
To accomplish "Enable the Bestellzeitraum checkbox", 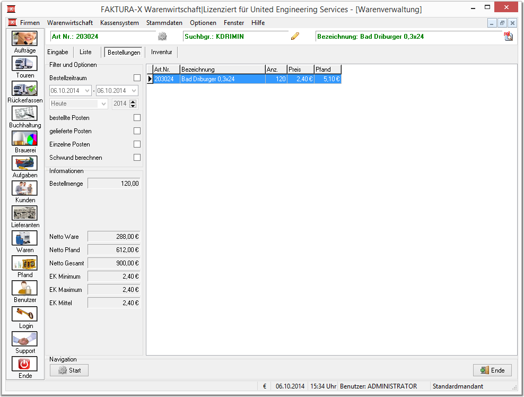I will [137, 77].
